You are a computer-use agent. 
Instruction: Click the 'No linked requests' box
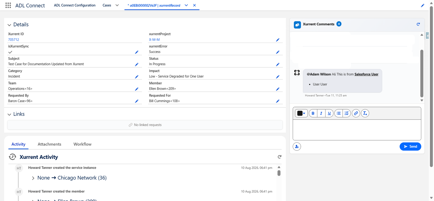[145, 125]
